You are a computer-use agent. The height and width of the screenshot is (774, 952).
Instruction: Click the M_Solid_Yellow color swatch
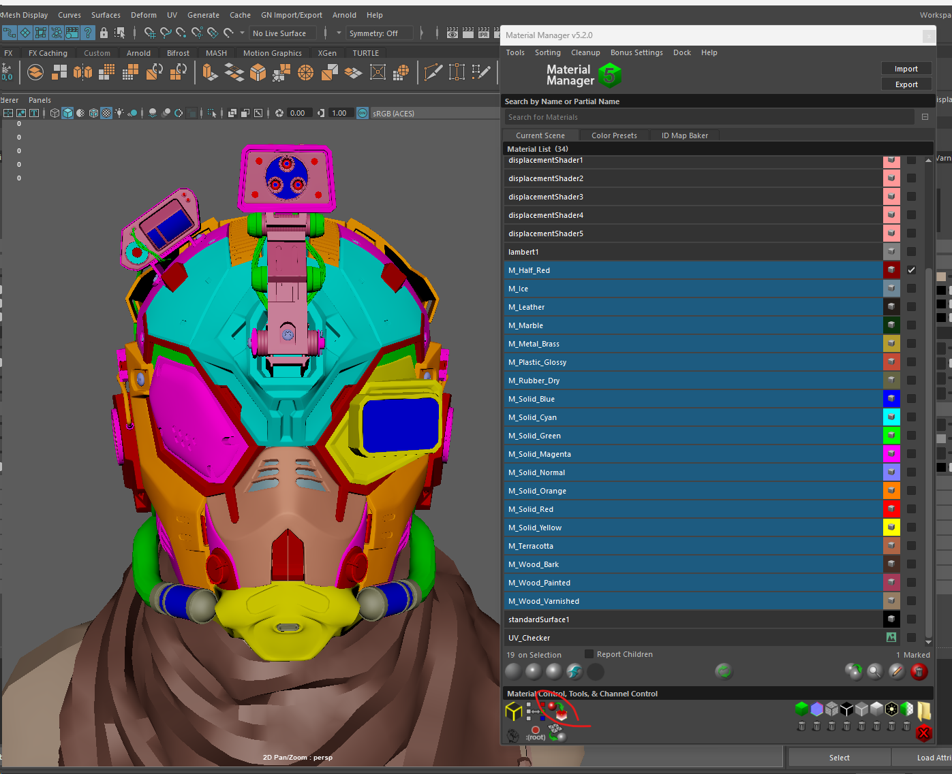pos(891,528)
